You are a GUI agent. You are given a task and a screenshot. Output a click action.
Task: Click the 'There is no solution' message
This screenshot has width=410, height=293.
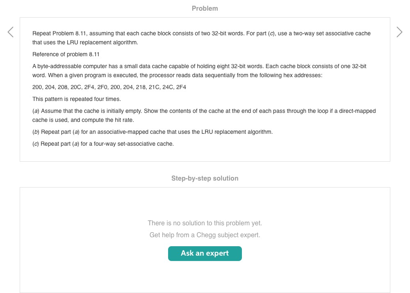click(x=205, y=223)
